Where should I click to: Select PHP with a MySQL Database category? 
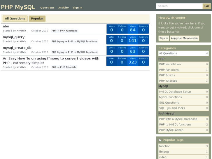tap(183, 119)
